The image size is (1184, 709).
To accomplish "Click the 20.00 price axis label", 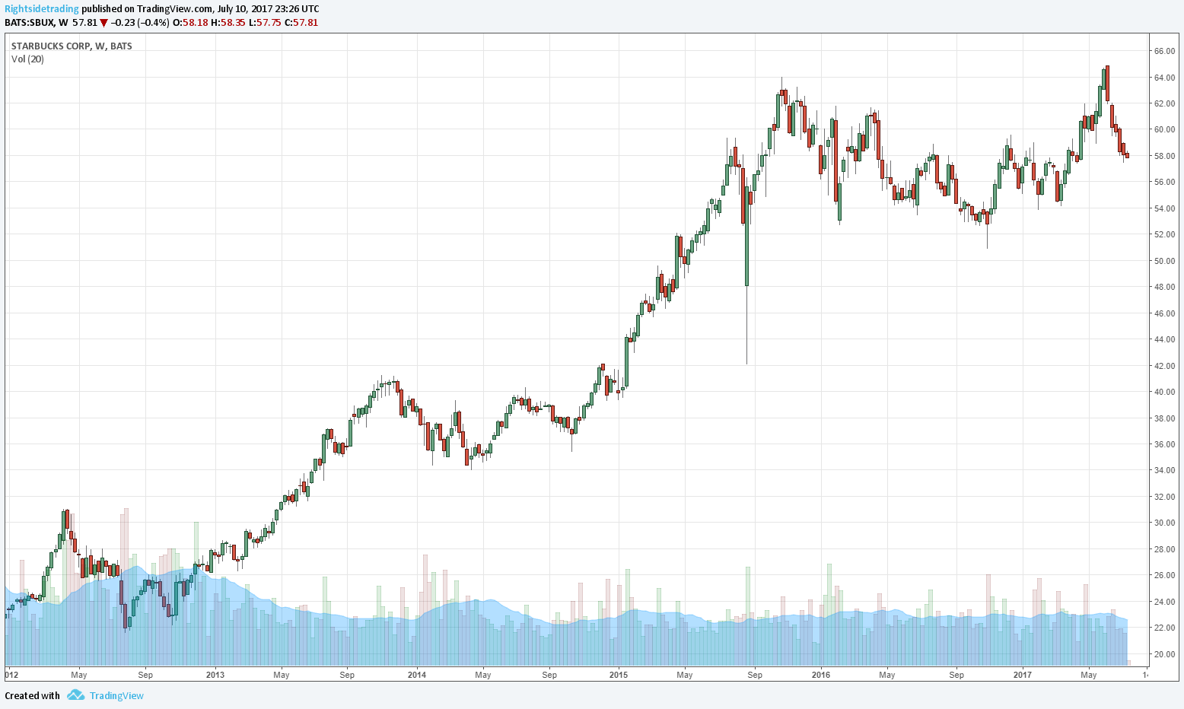I will (1164, 654).
